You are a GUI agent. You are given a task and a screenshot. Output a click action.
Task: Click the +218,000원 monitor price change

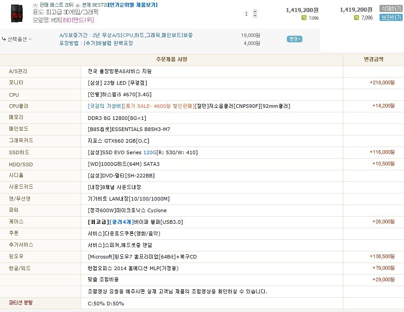pos(382,82)
